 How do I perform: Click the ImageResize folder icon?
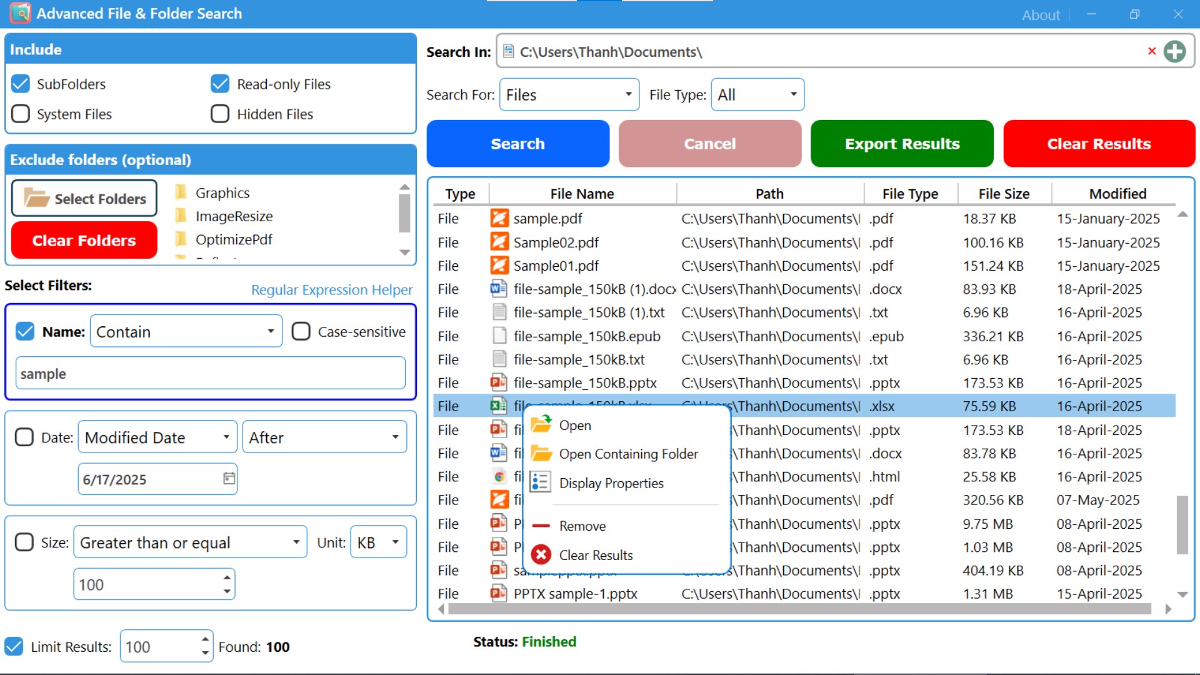pos(181,216)
